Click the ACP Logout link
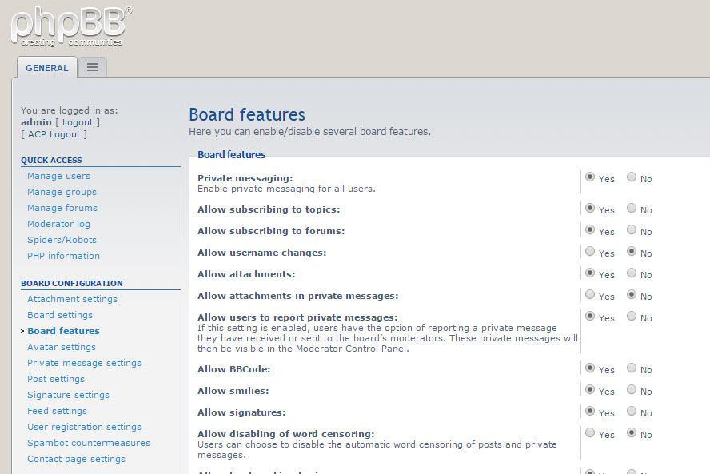 pos(54,134)
